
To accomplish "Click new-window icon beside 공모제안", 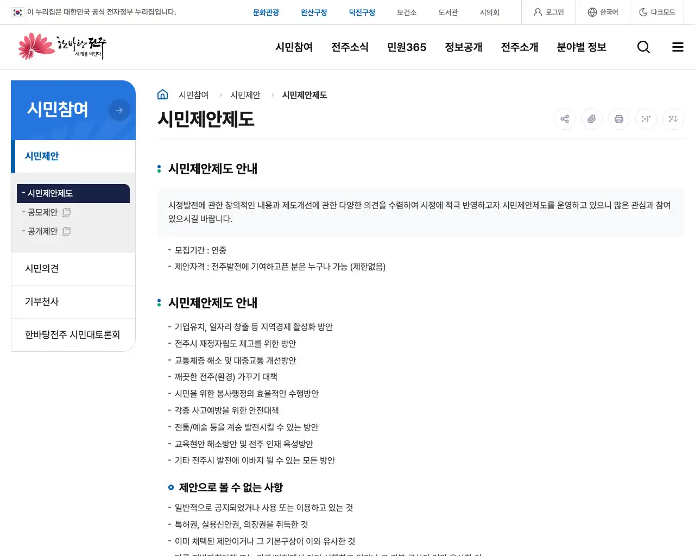I will pos(66,212).
